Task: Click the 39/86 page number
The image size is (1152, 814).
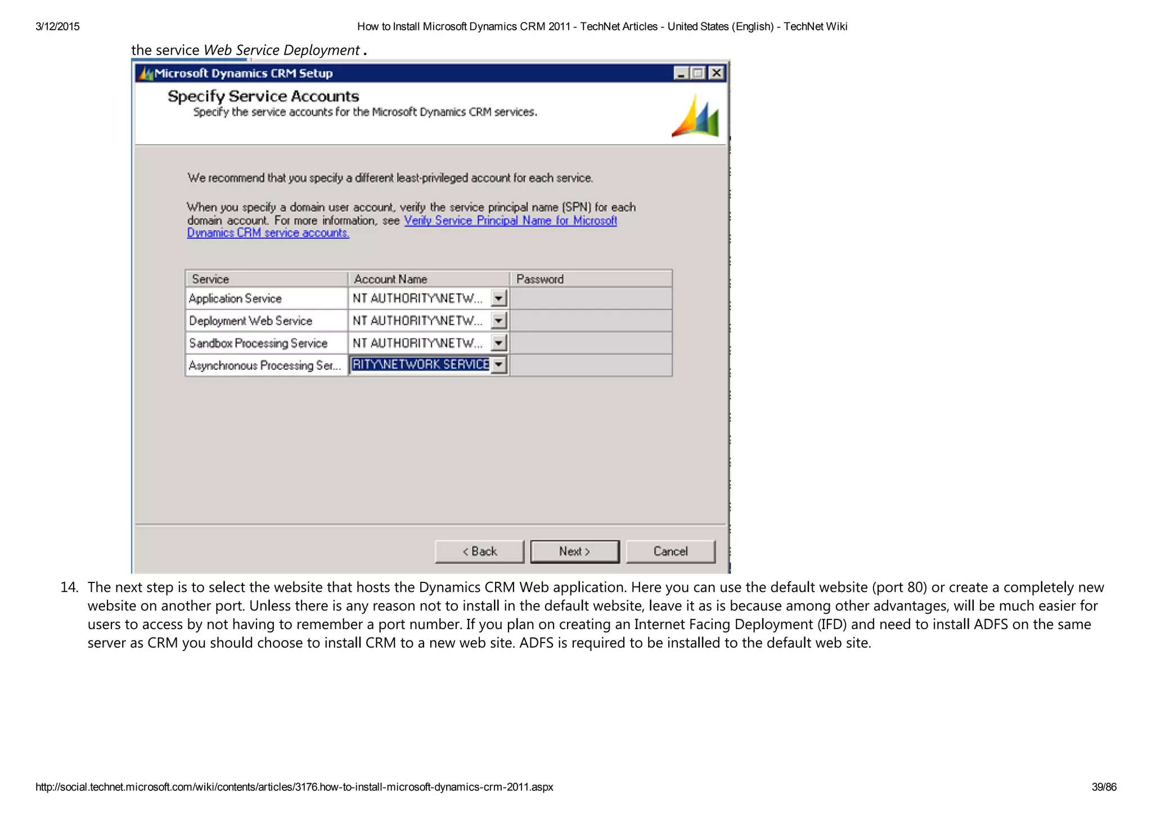Action: coord(1104,787)
